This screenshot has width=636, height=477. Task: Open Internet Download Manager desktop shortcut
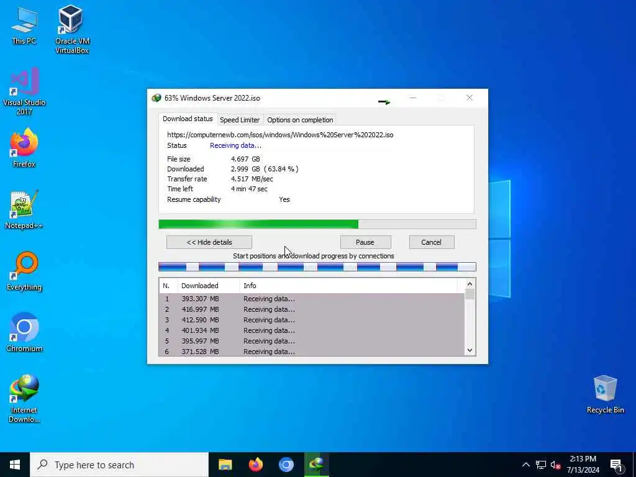24,399
